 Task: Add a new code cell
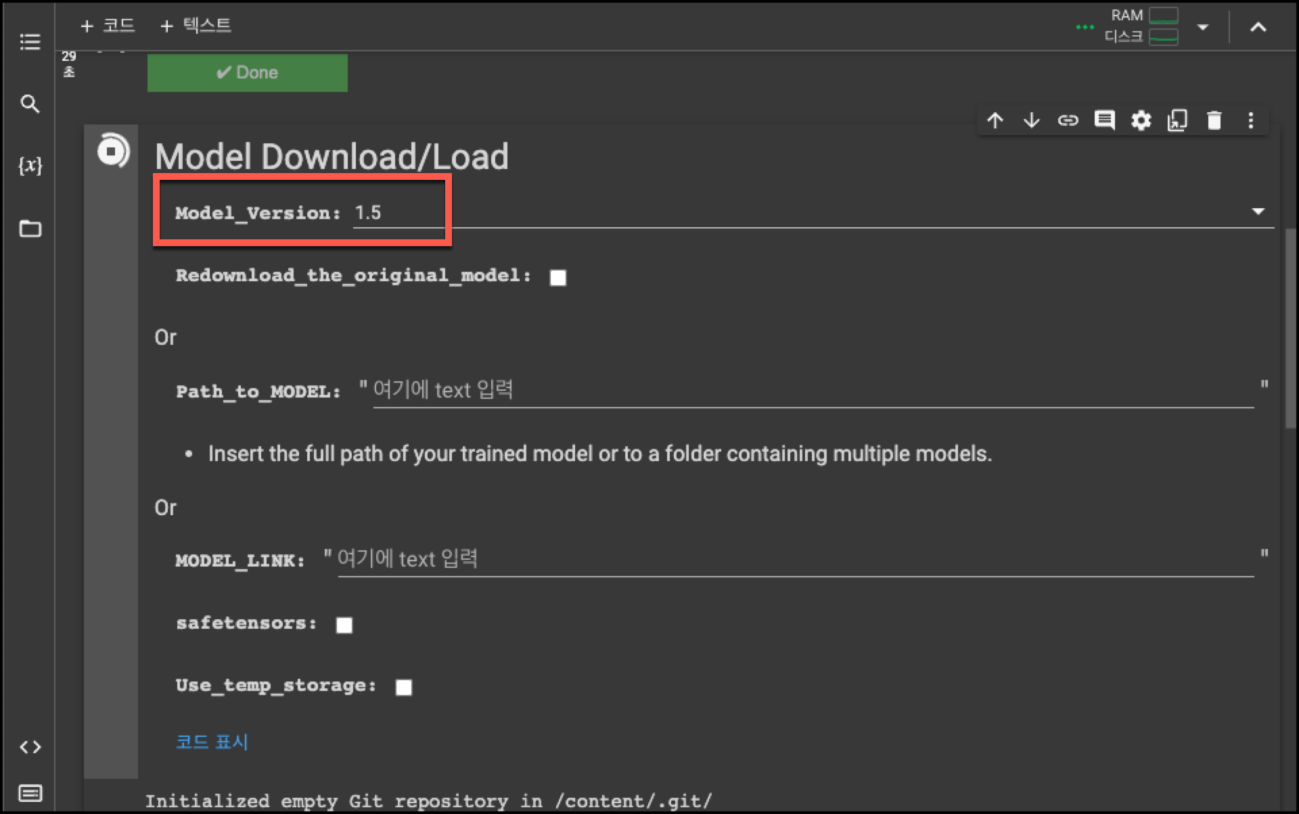click(x=108, y=26)
